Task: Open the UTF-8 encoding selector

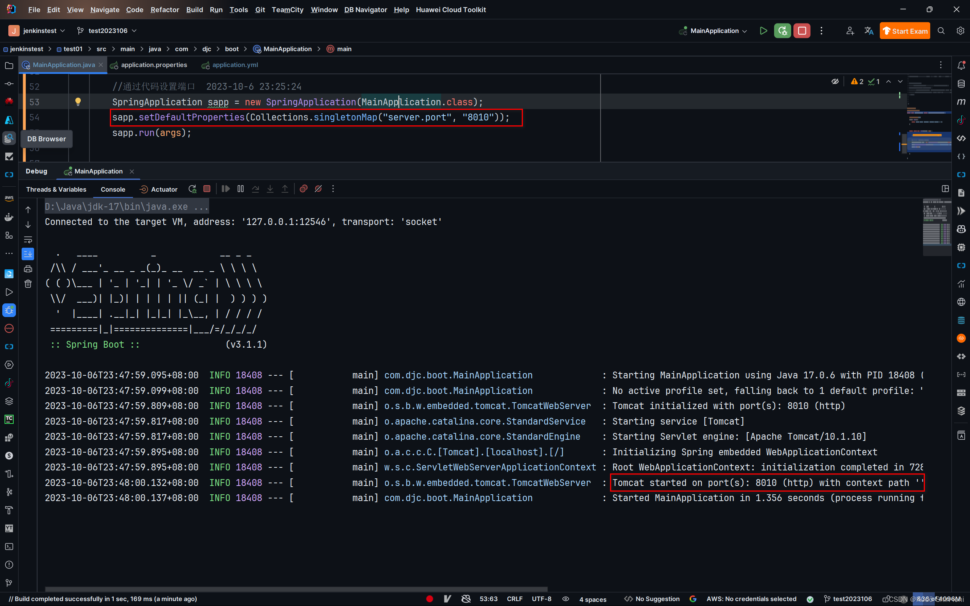Action: click(x=541, y=599)
